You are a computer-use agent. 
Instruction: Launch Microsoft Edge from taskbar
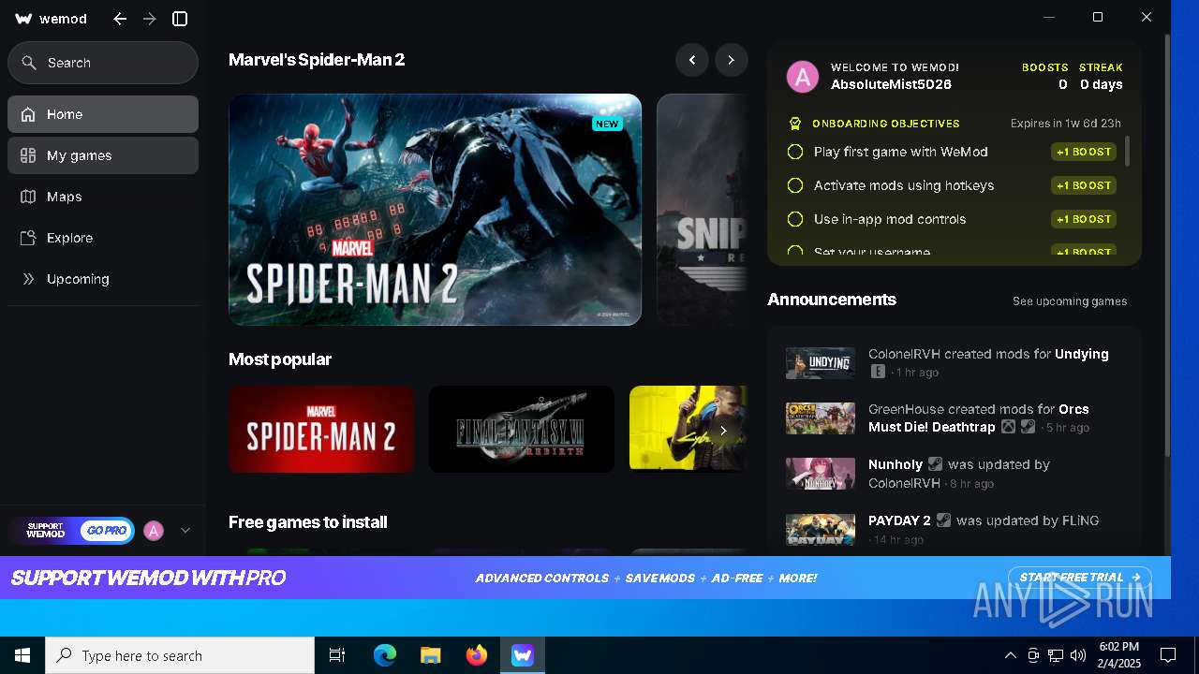(x=385, y=655)
